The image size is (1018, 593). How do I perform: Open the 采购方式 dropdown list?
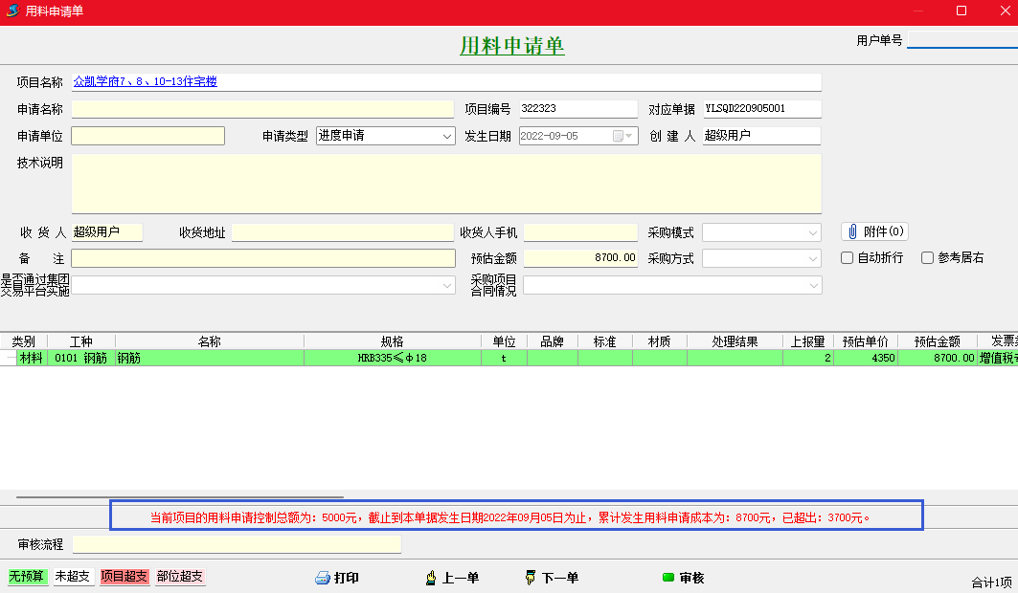tap(813, 258)
